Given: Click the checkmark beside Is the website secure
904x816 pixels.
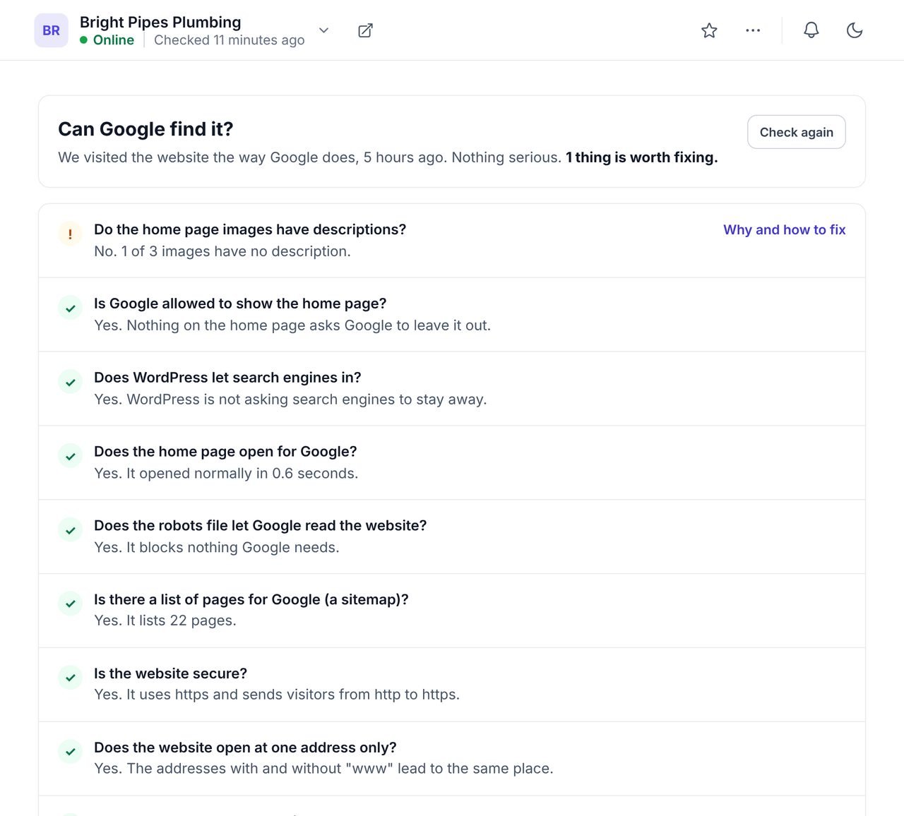Looking at the screenshot, I should [70, 678].
